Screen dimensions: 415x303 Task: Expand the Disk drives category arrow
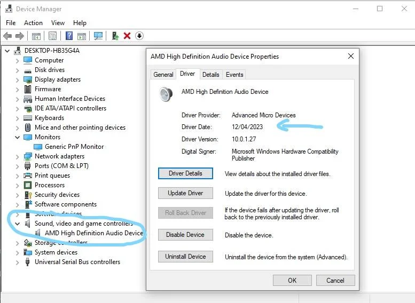pyautogui.click(x=17, y=70)
